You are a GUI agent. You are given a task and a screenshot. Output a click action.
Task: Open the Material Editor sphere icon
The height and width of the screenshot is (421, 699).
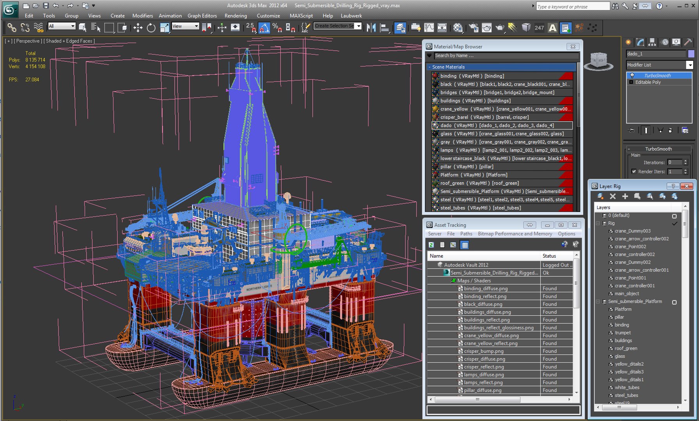(458, 28)
